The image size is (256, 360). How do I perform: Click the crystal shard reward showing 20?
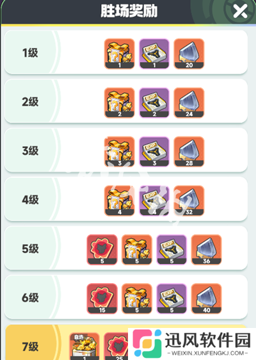click(189, 54)
